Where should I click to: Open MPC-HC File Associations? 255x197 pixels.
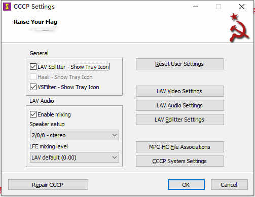(180, 147)
